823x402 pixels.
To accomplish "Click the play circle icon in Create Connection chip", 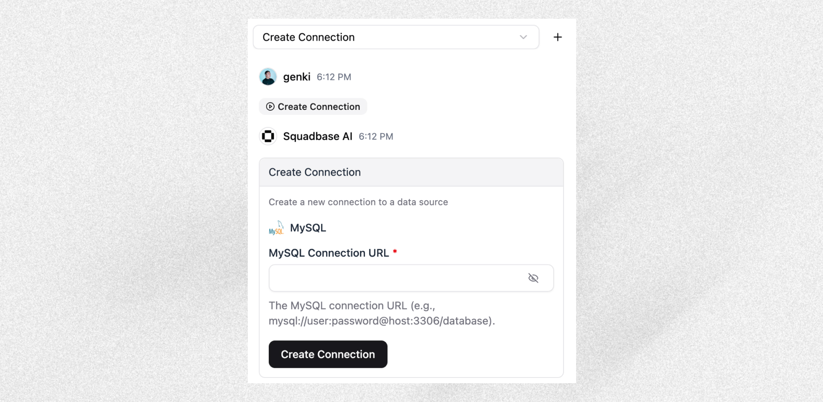I will 270,107.
